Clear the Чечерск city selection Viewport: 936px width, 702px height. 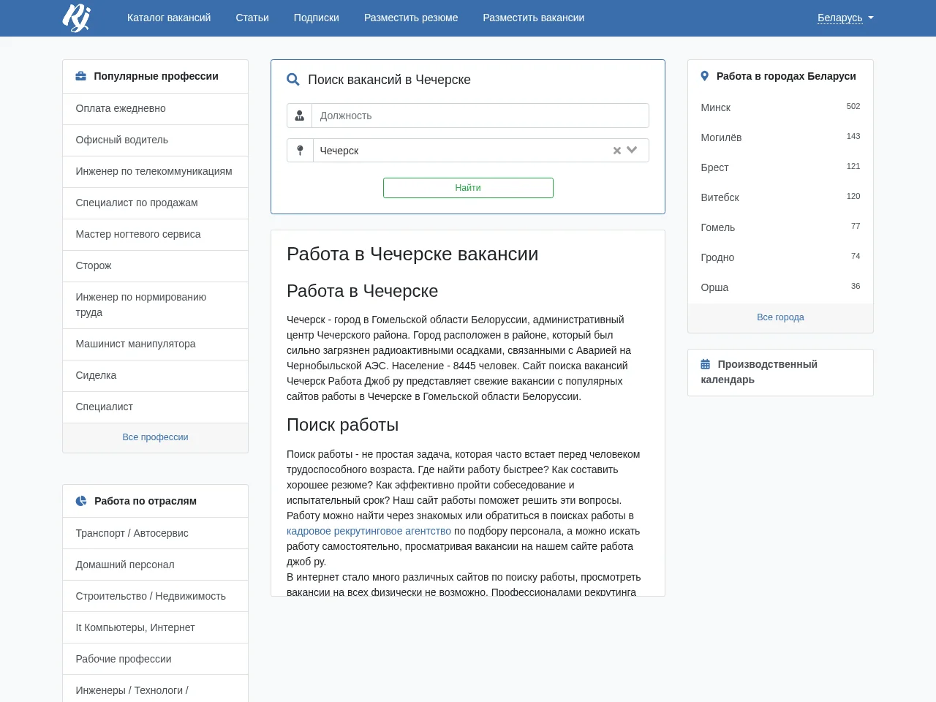tap(617, 151)
